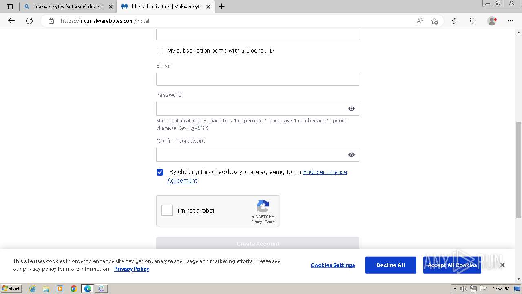This screenshot has height=294, width=522.
Task: Click the Create Account button
Action: 258,243
